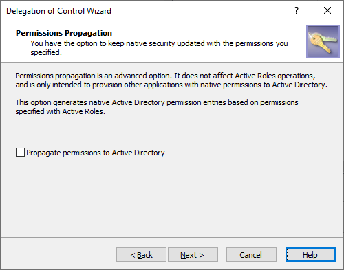Click line starting 'Permissions propagation is an advanced option'
The height and width of the screenshot is (270, 344).
coord(165,76)
